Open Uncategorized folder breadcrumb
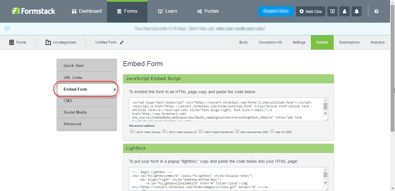 coord(61,42)
